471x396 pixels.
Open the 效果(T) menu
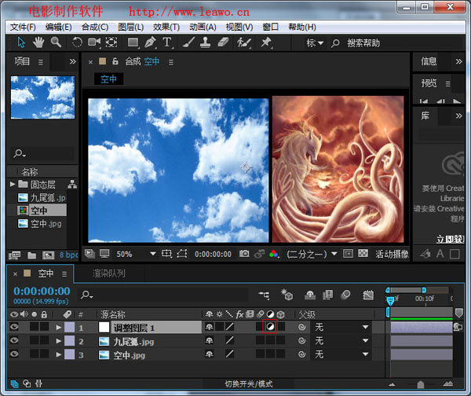(x=166, y=27)
